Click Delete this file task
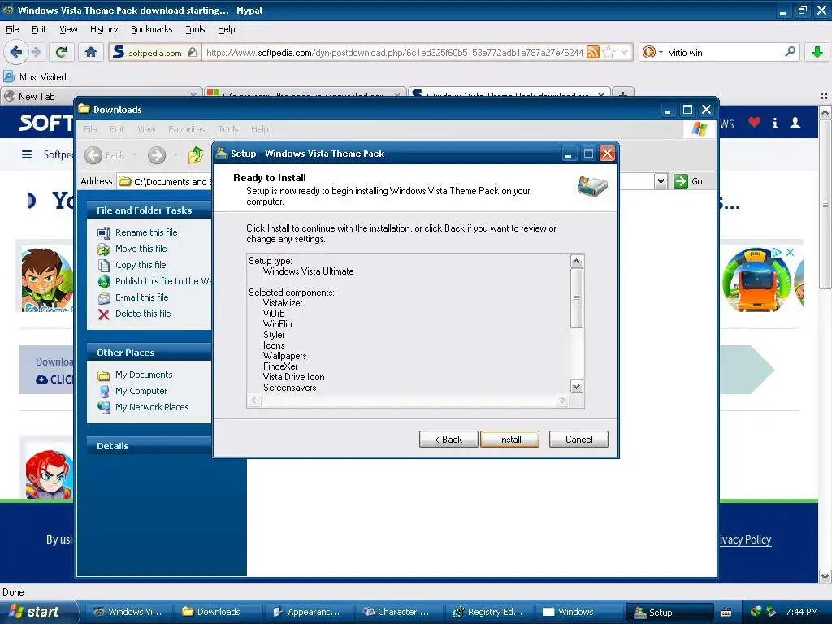Image resolution: width=832 pixels, height=624 pixels. pyautogui.click(x=143, y=314)
